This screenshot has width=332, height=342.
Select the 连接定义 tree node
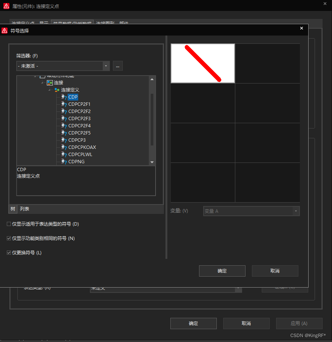(x=70, y=90)
